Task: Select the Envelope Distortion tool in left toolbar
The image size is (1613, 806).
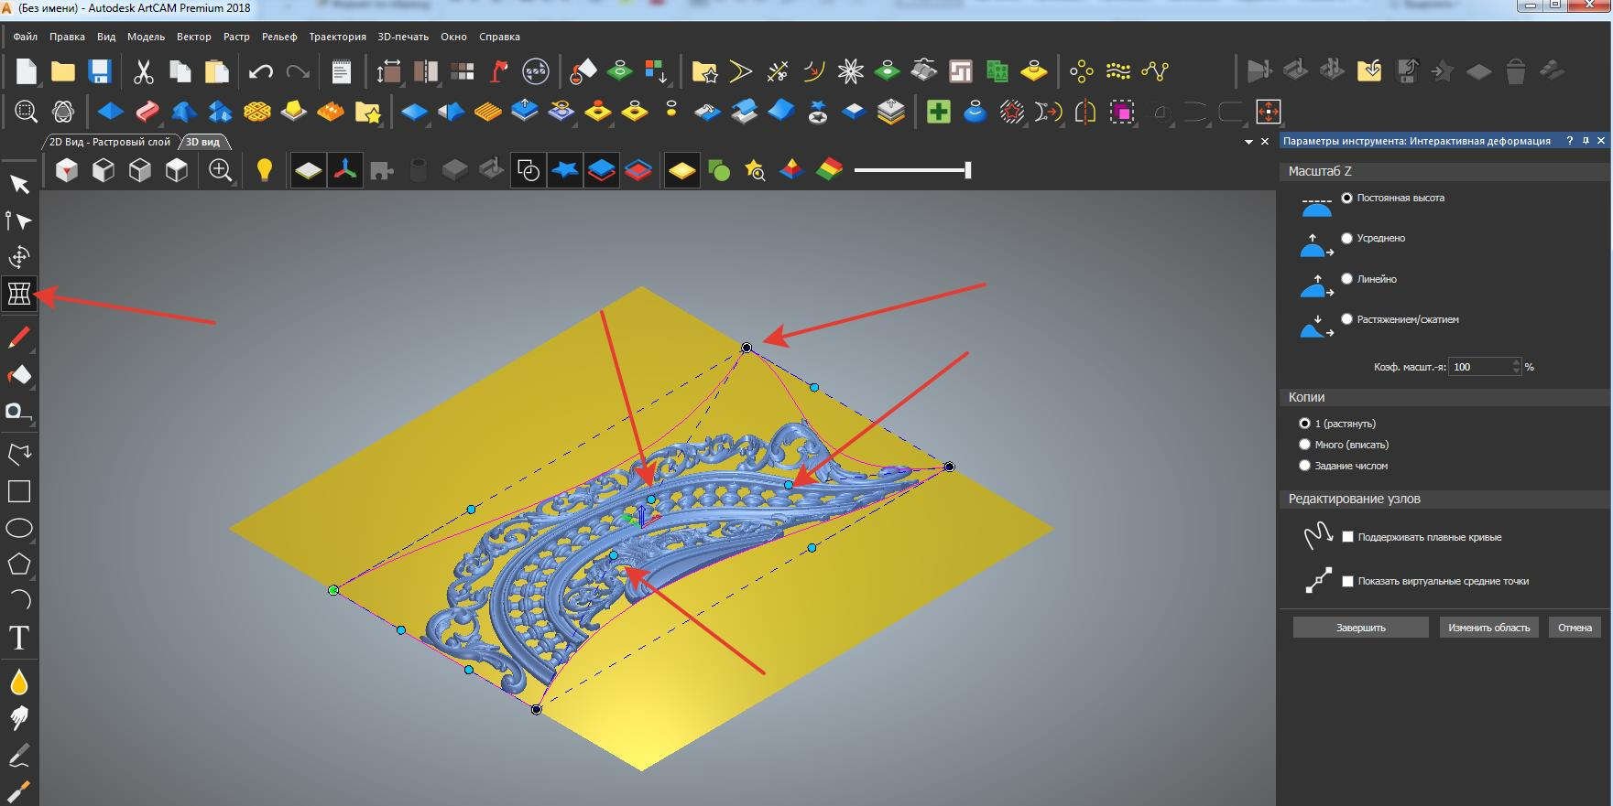Action: point(19,294)
